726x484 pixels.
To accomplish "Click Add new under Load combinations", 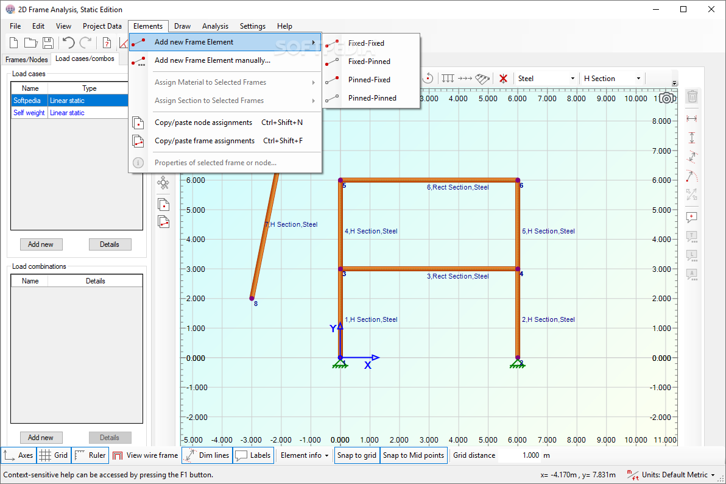I will pos(41,438).
